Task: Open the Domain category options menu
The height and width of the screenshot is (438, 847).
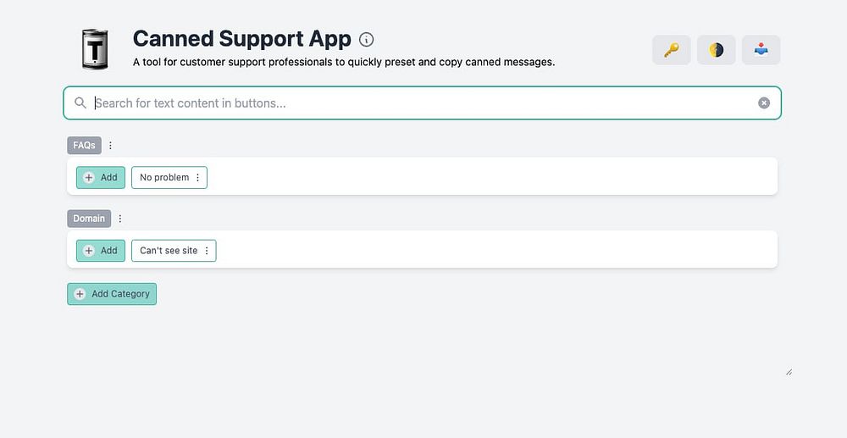Action: pos(120,219)
